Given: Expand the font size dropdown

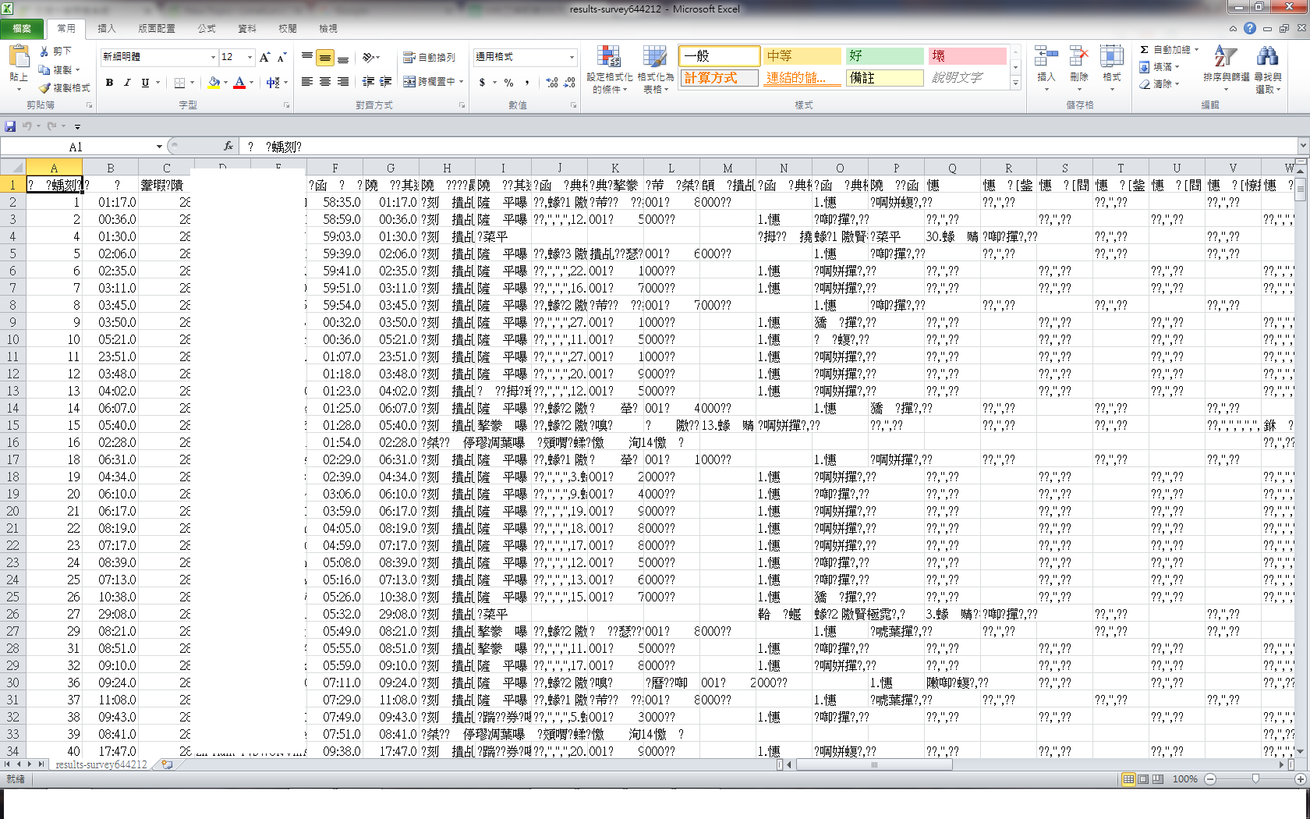Looking at the screenshot, I should click(x=250, y=57).
